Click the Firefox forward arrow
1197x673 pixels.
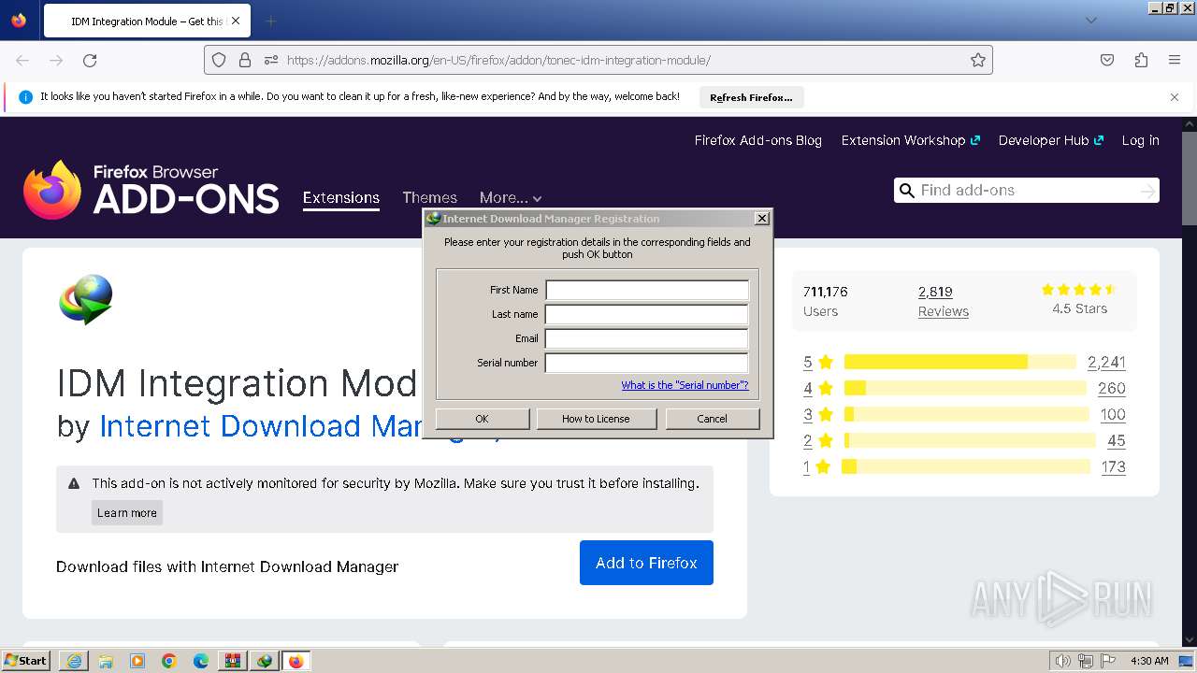[x=56, y=60]
